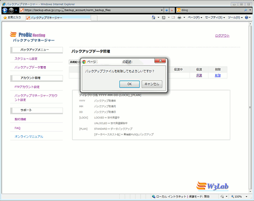Expand the Print dropdown arrow
The width and height of the screenshot is (254, 201).
click(184, 17)
